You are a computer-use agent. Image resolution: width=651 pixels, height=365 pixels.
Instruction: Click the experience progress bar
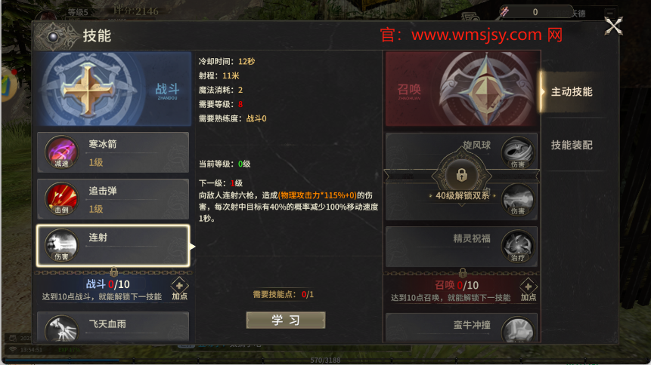[x=325, y=360]
